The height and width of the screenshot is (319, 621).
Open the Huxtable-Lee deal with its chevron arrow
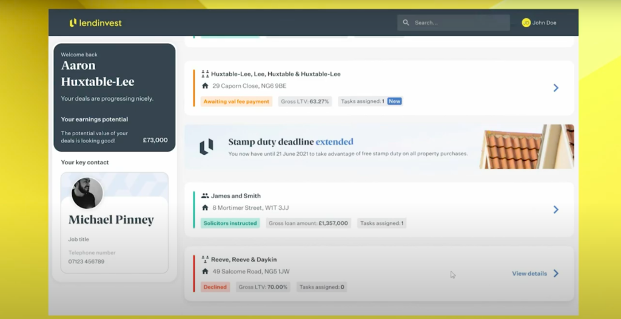(x=556, y=88)
